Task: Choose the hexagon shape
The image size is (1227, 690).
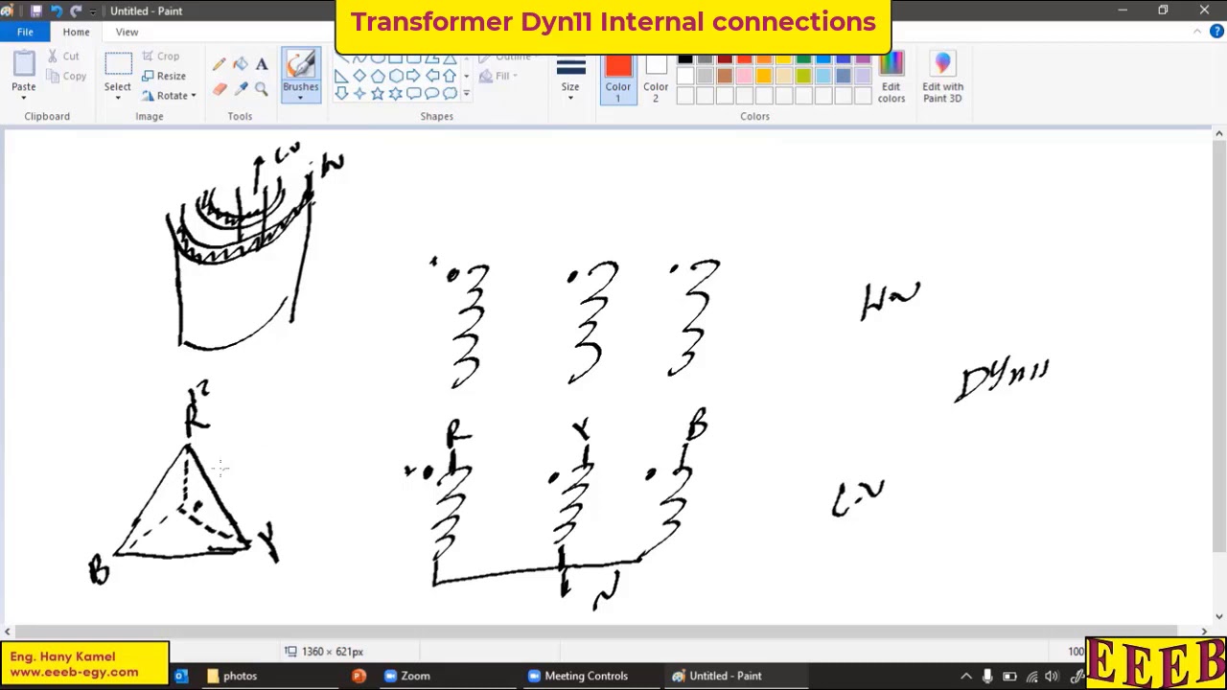Action: (396, 76)
